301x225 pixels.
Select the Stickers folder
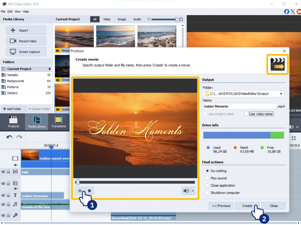[x=26, y=93]
